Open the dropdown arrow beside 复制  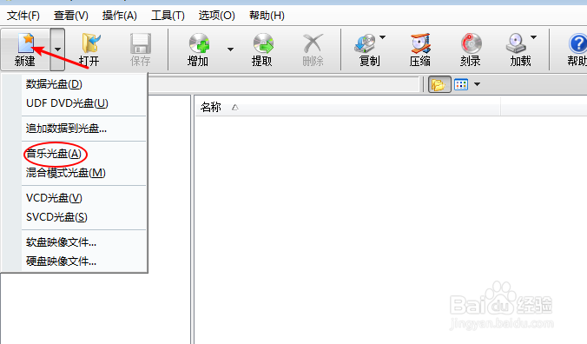(383, 37)
